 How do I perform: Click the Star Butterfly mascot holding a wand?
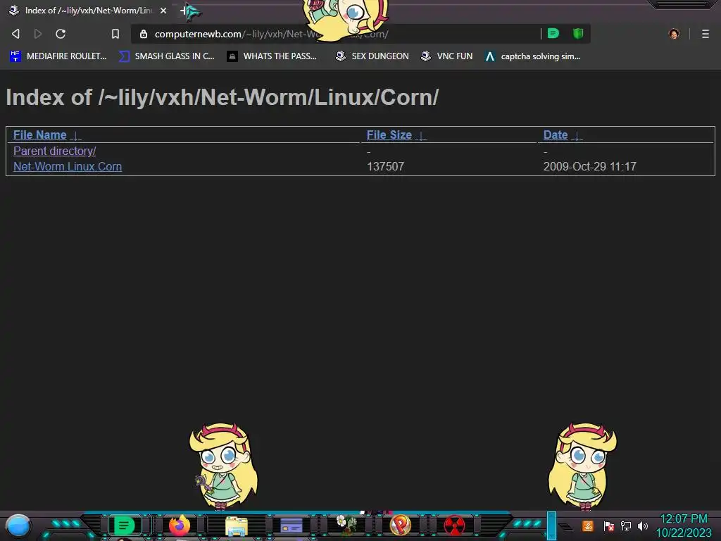(223, 466)
